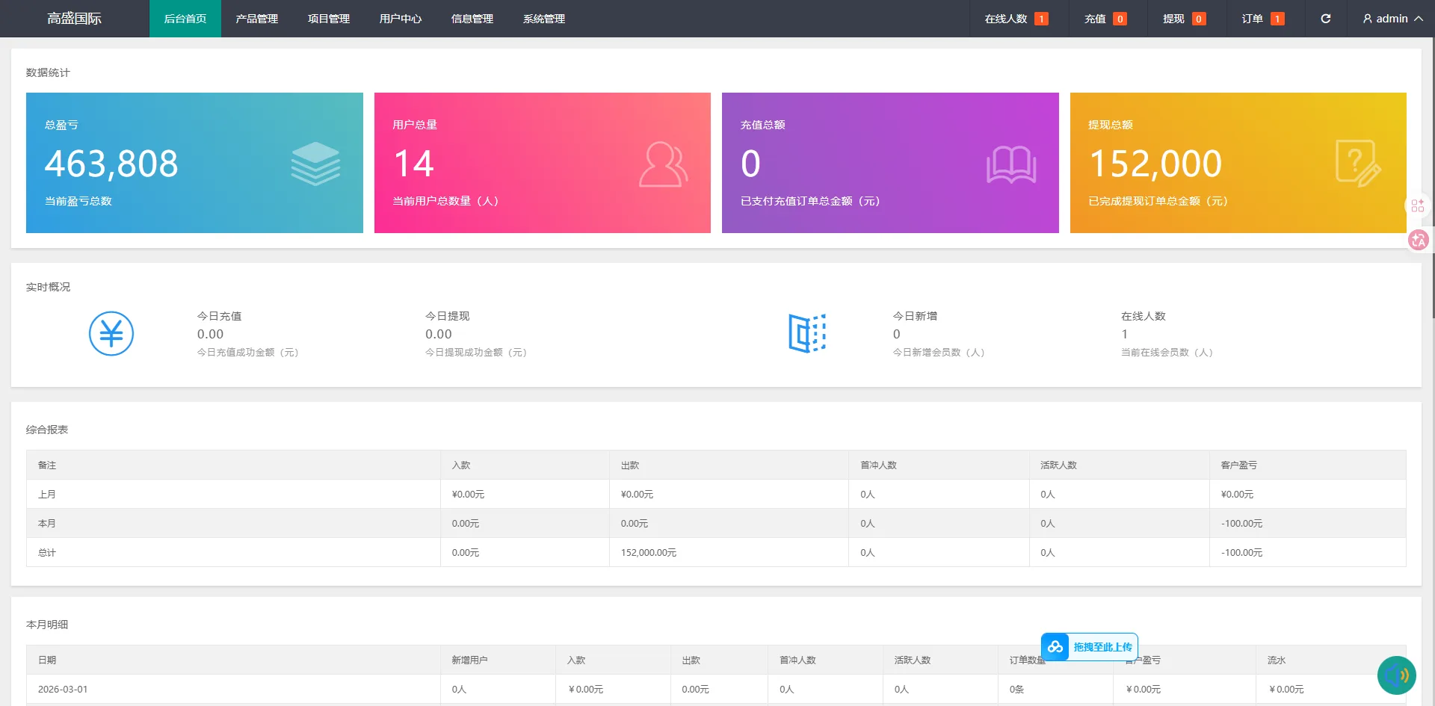This screenshot has width=1435, height=706.
Task: Select the 后台首页 tab
Action: tap(185, 19)
